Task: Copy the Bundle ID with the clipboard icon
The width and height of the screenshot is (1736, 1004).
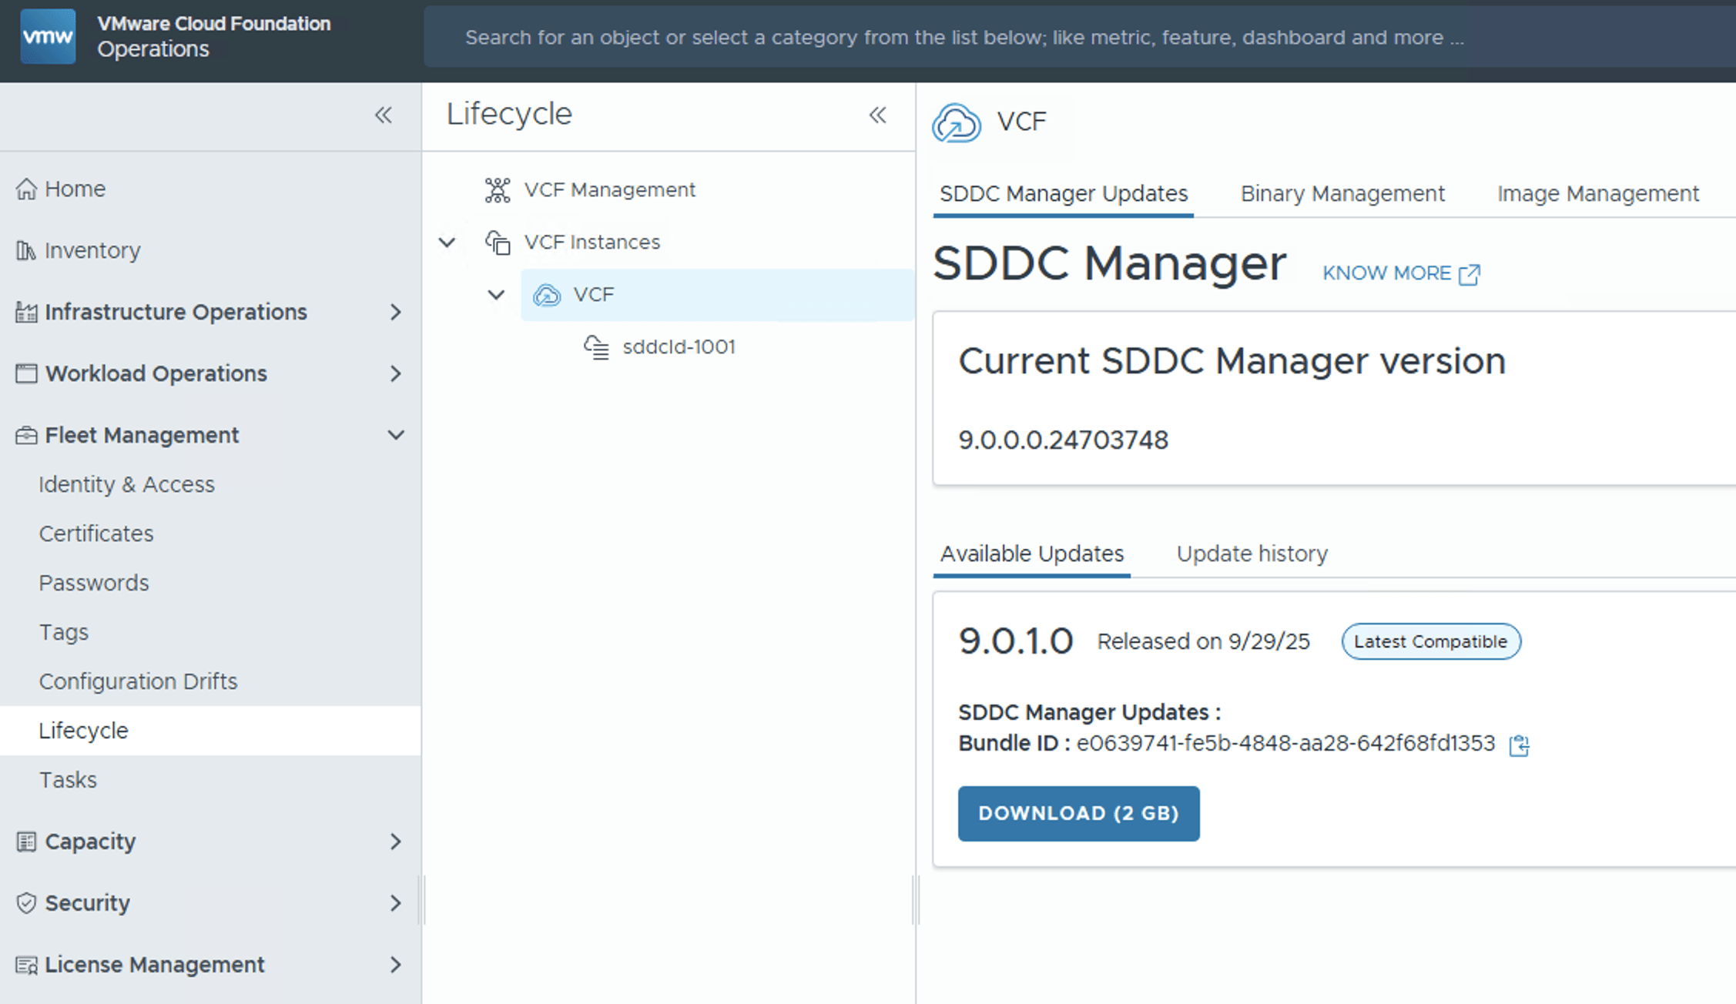Action: point(1519,745)
